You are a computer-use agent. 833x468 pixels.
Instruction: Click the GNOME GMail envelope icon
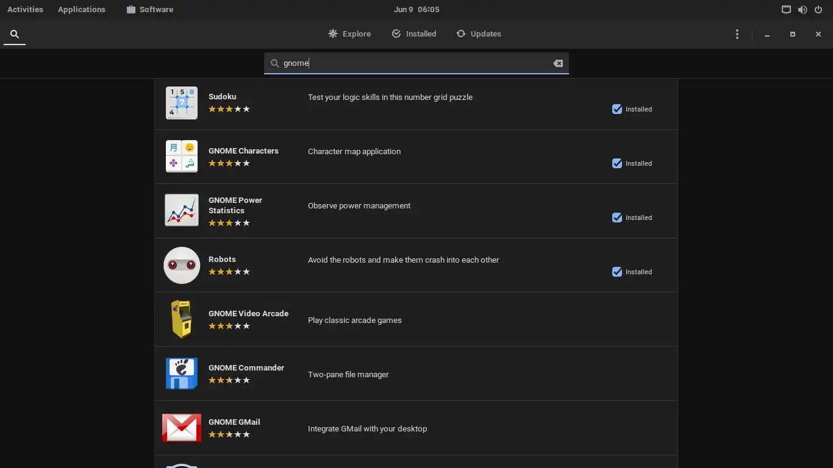click(x=182, y=428)
